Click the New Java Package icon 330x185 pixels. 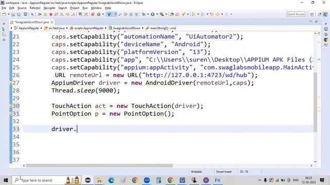[x=92, y=14]
